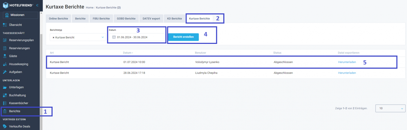Click the Datum range input field
This screenshot has height=130, width=407.
[x=137, y=37]
